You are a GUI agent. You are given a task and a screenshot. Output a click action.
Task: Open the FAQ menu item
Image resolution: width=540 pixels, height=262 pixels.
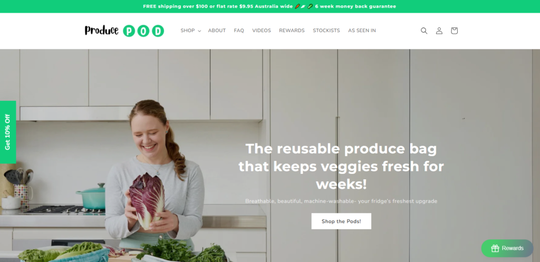point(239,31)
